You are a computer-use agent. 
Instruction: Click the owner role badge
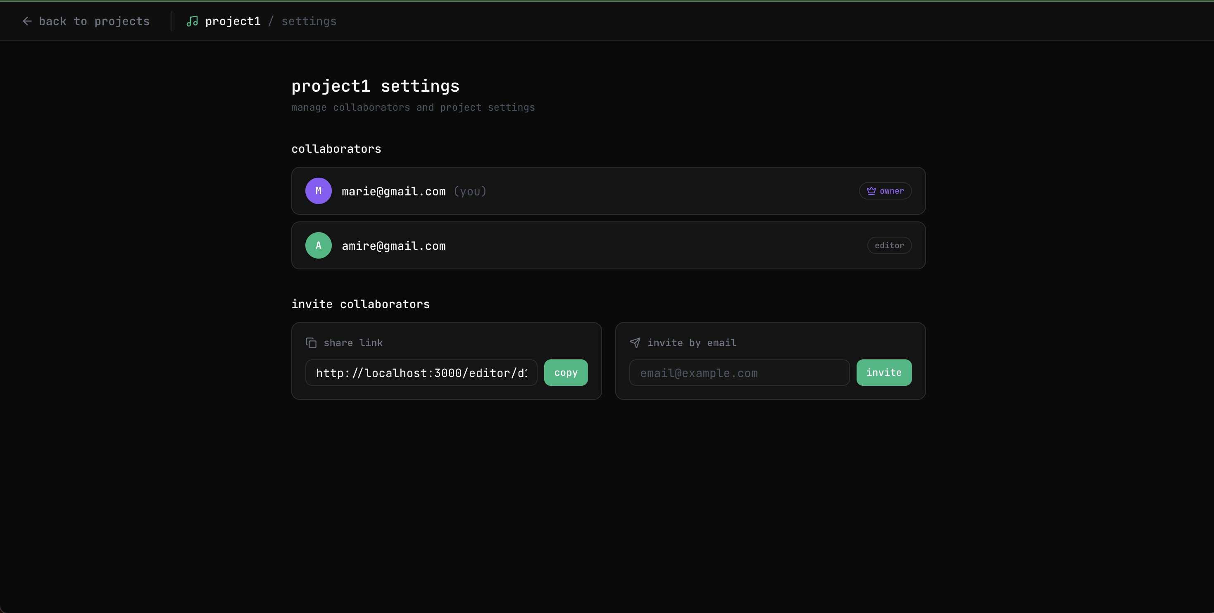coord(885,191)
